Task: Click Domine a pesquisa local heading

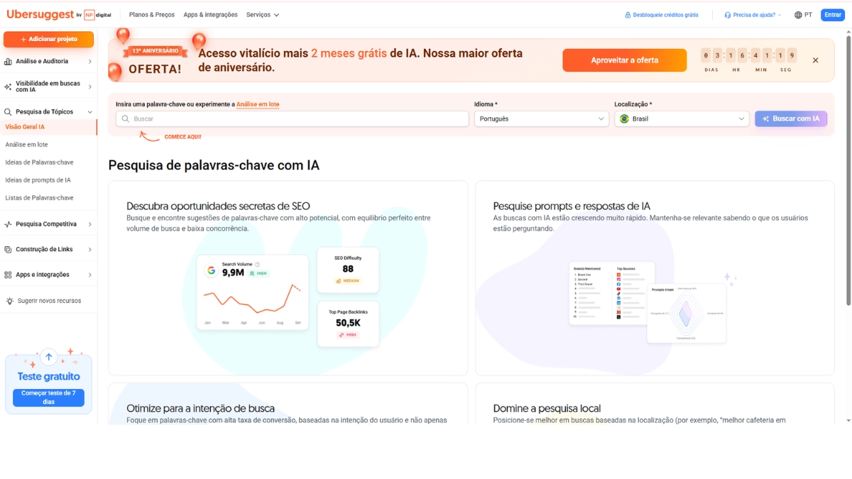Action: 547,409
